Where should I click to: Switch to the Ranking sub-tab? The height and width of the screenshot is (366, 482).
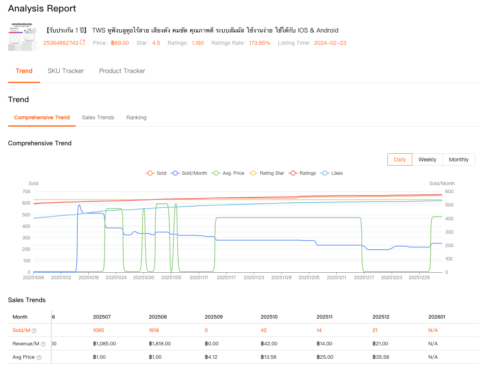point(136,117)
